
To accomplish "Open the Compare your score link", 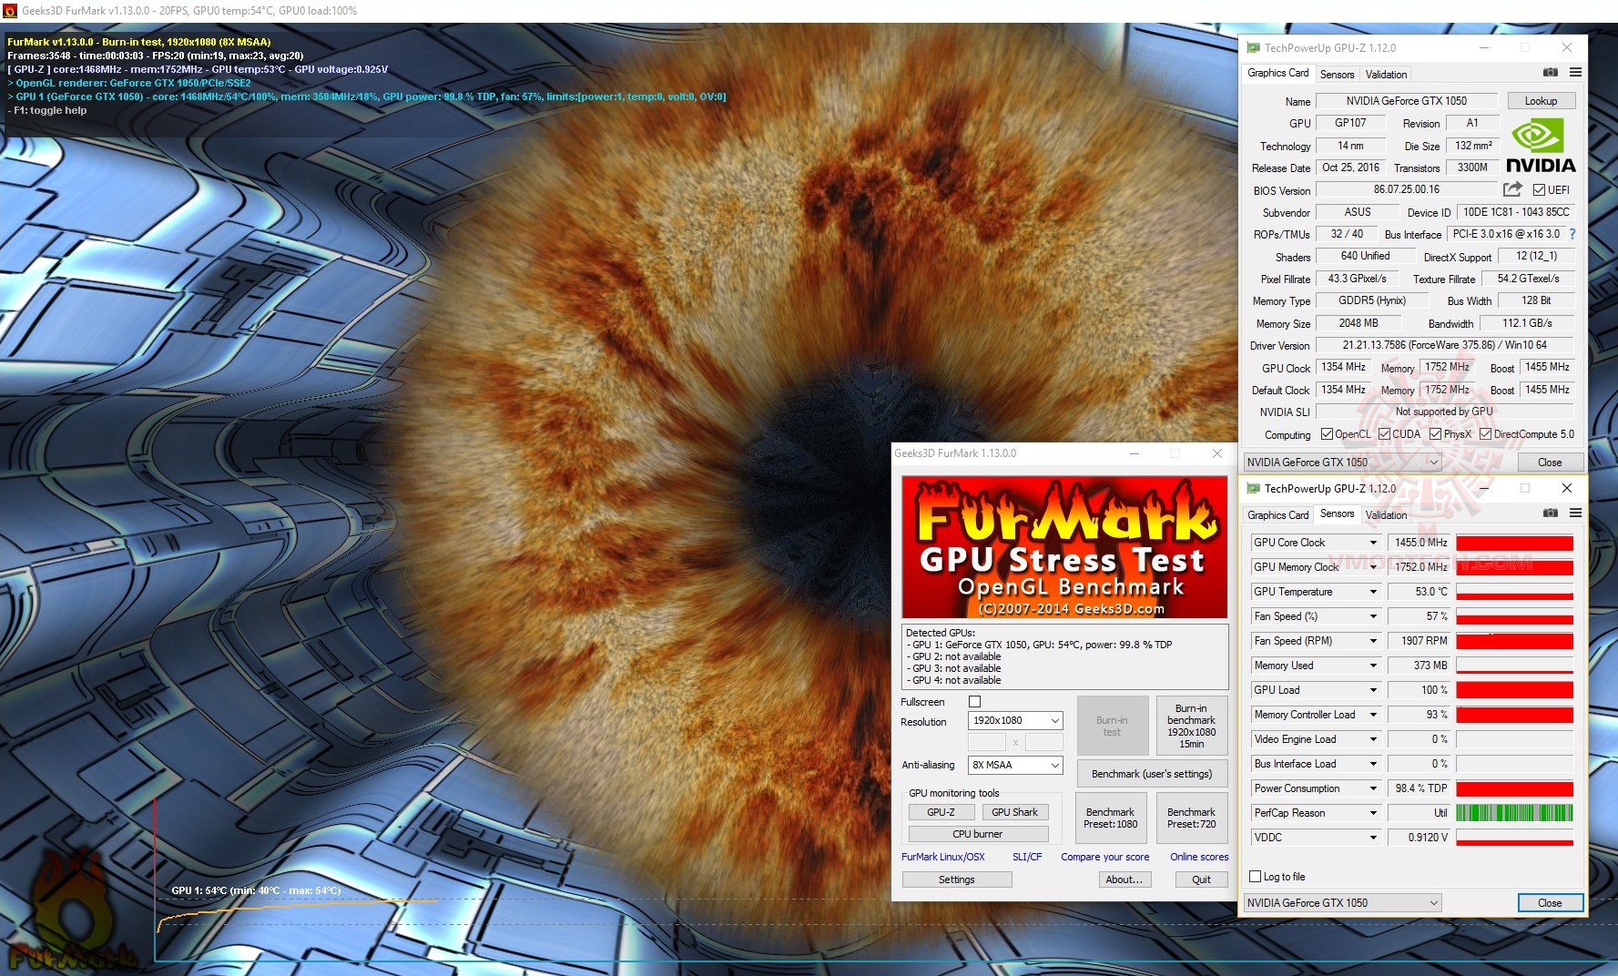I will (1104, 856).
